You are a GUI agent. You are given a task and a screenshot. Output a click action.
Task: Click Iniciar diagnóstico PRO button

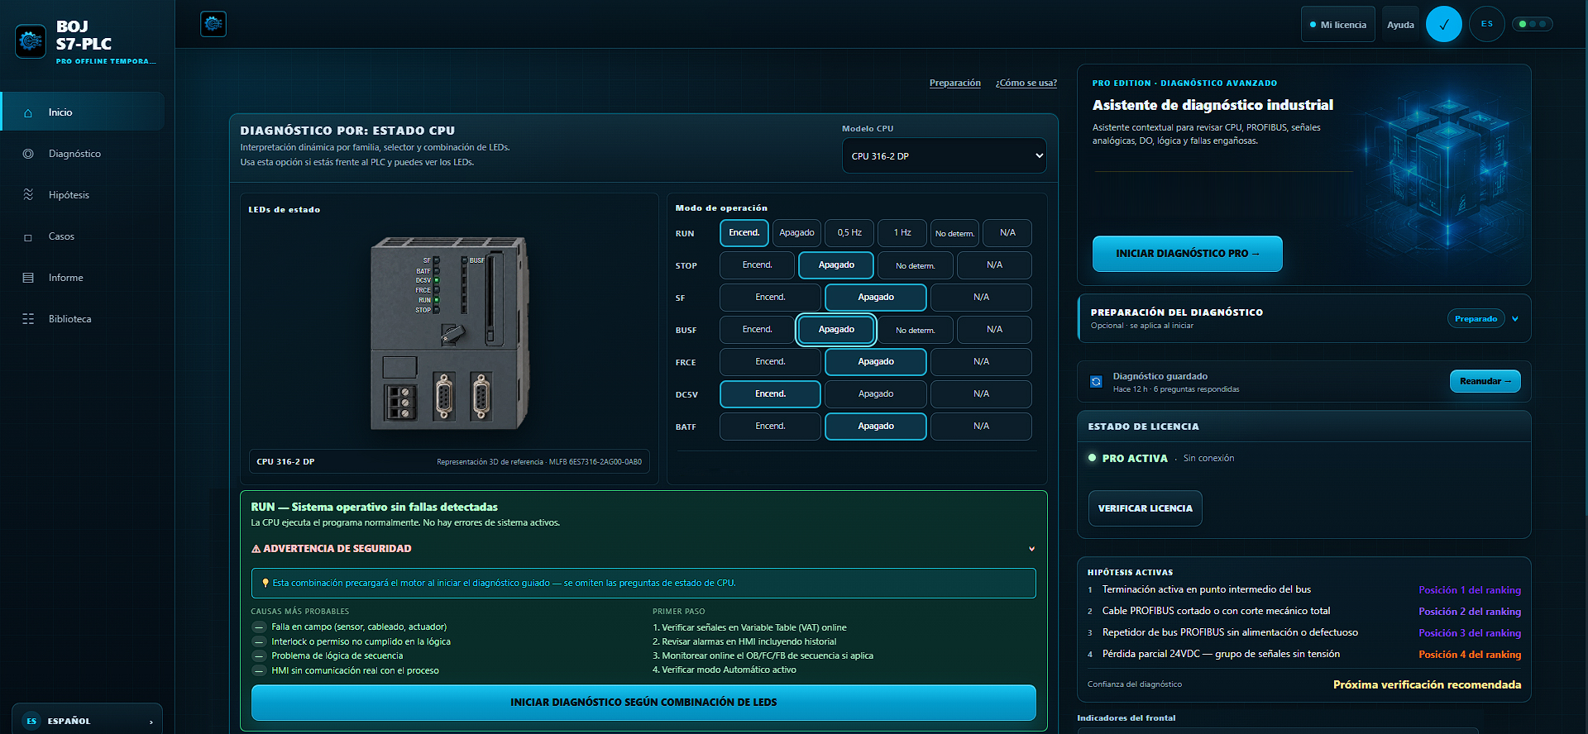1187,254
